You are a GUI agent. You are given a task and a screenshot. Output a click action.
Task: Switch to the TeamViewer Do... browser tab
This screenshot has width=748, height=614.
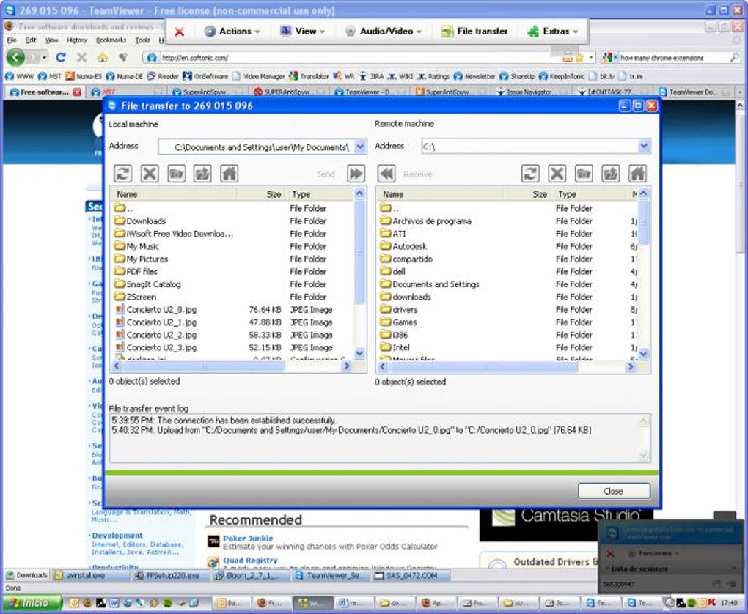coord(693,92)
